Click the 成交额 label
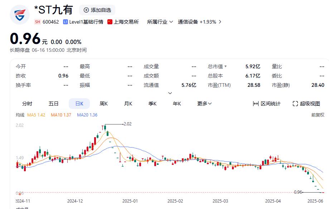The height and width of the screenshot is (209, 329). (151, 76)
